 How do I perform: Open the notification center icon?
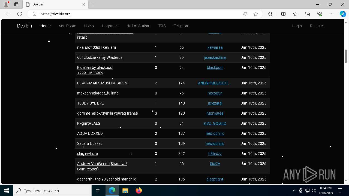click(x=340, y=191)
